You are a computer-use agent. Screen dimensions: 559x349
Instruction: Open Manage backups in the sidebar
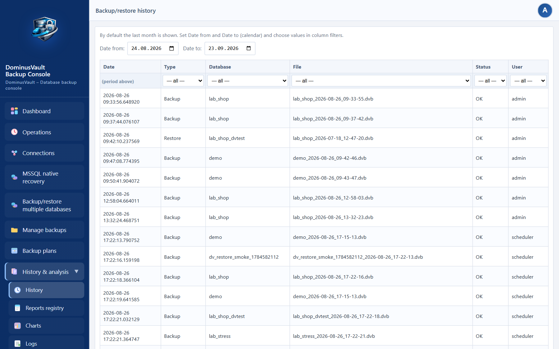[x=44, y=230]
